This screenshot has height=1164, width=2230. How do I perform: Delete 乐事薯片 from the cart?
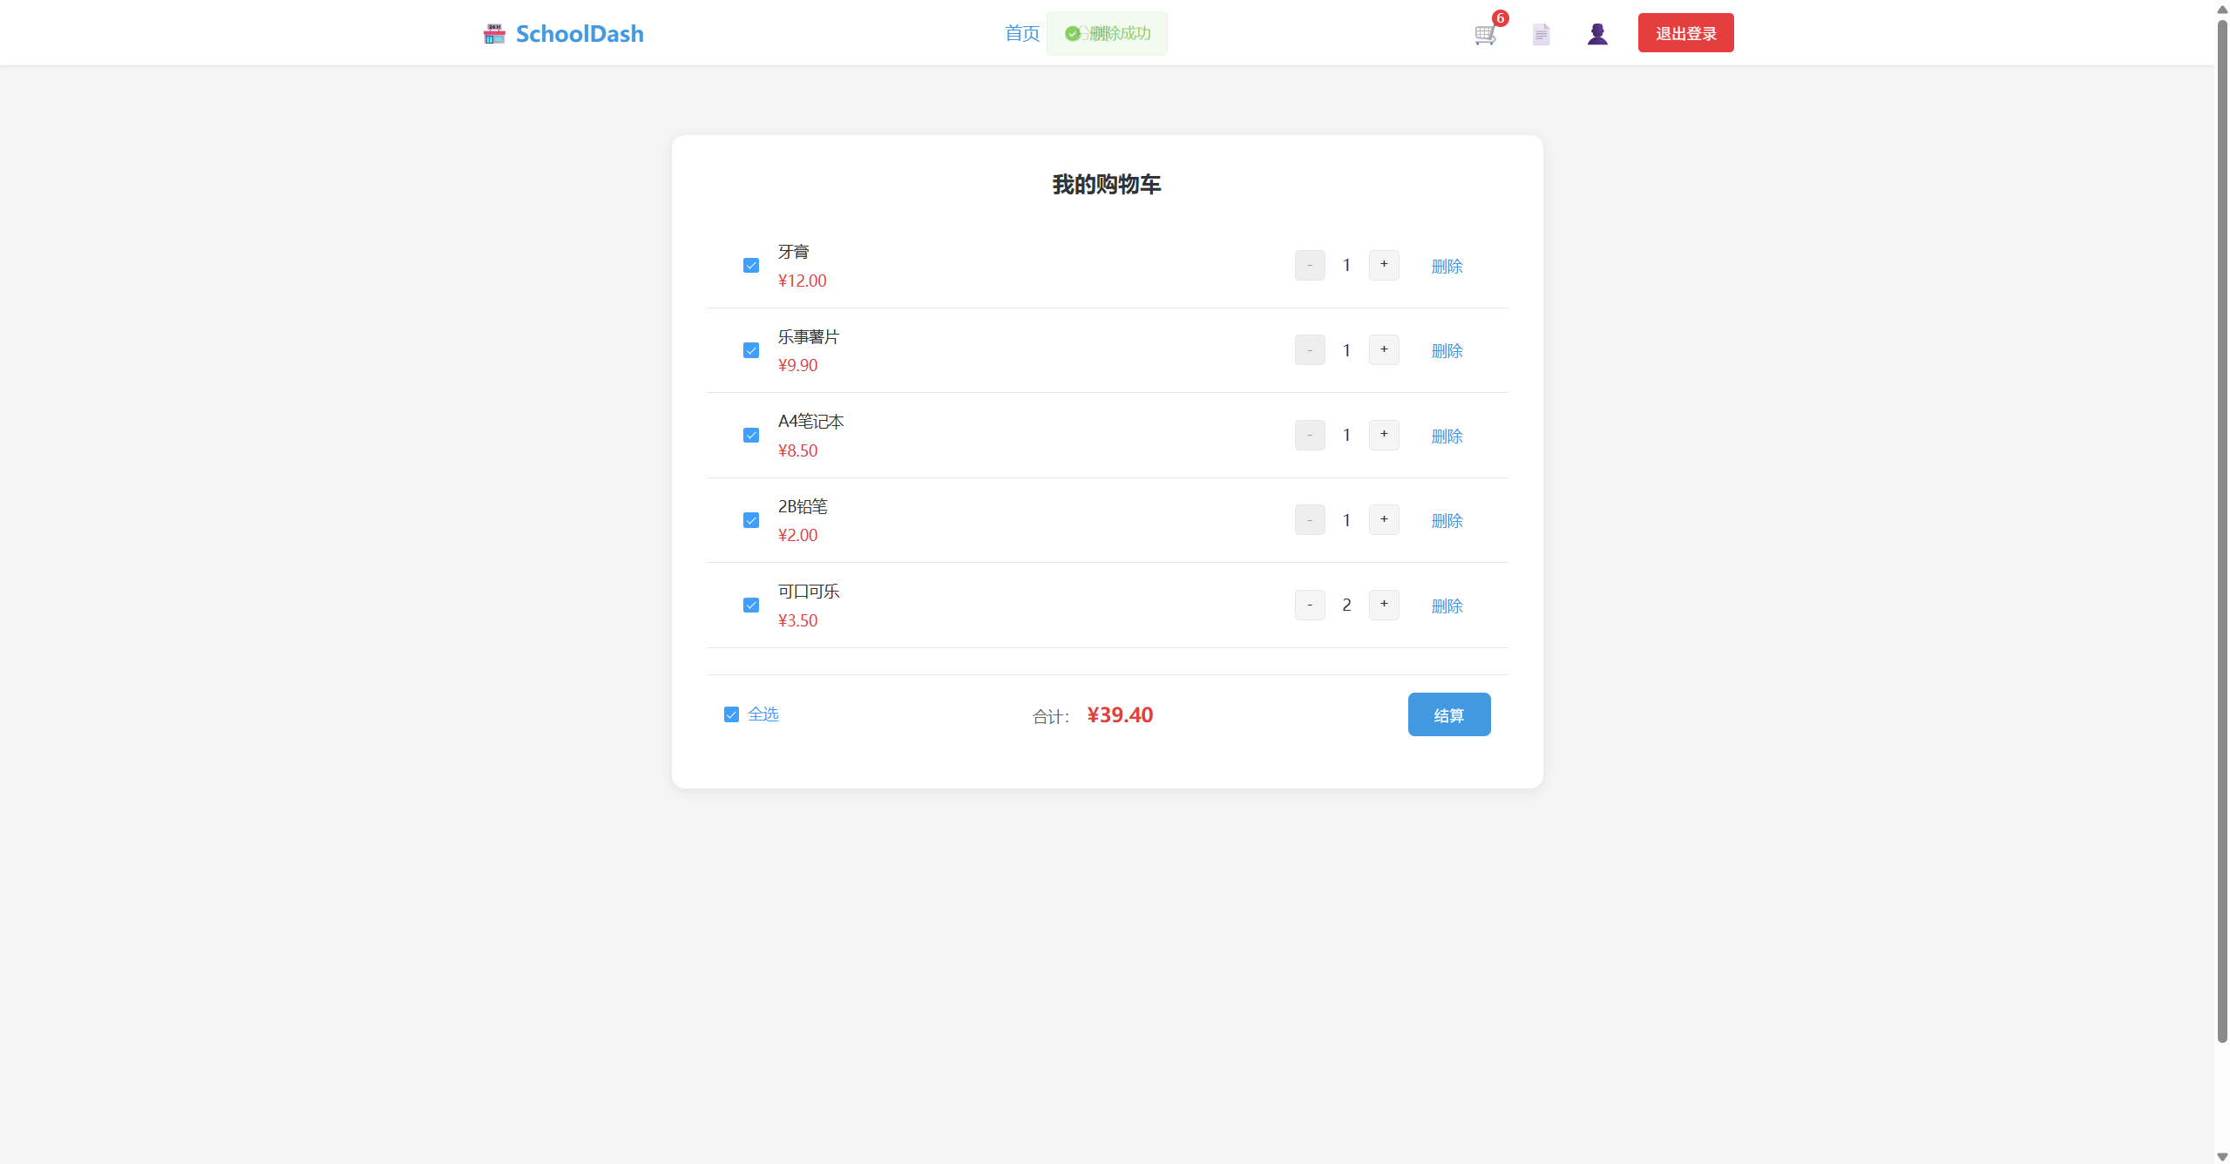coord(1446,351)
